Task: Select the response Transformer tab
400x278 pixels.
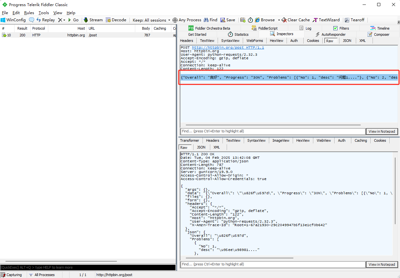Action: (x=189, y=140)
